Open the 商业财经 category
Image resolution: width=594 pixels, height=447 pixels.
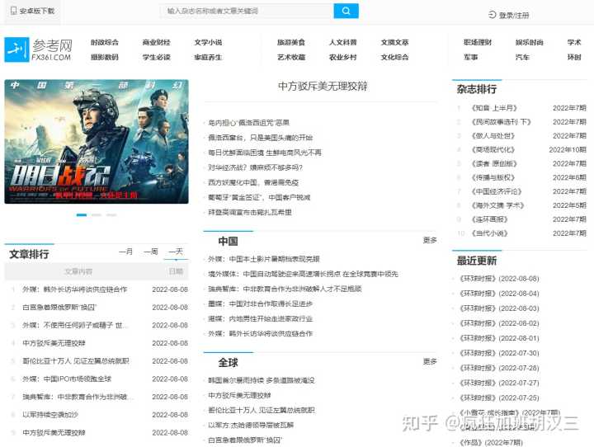156,42
